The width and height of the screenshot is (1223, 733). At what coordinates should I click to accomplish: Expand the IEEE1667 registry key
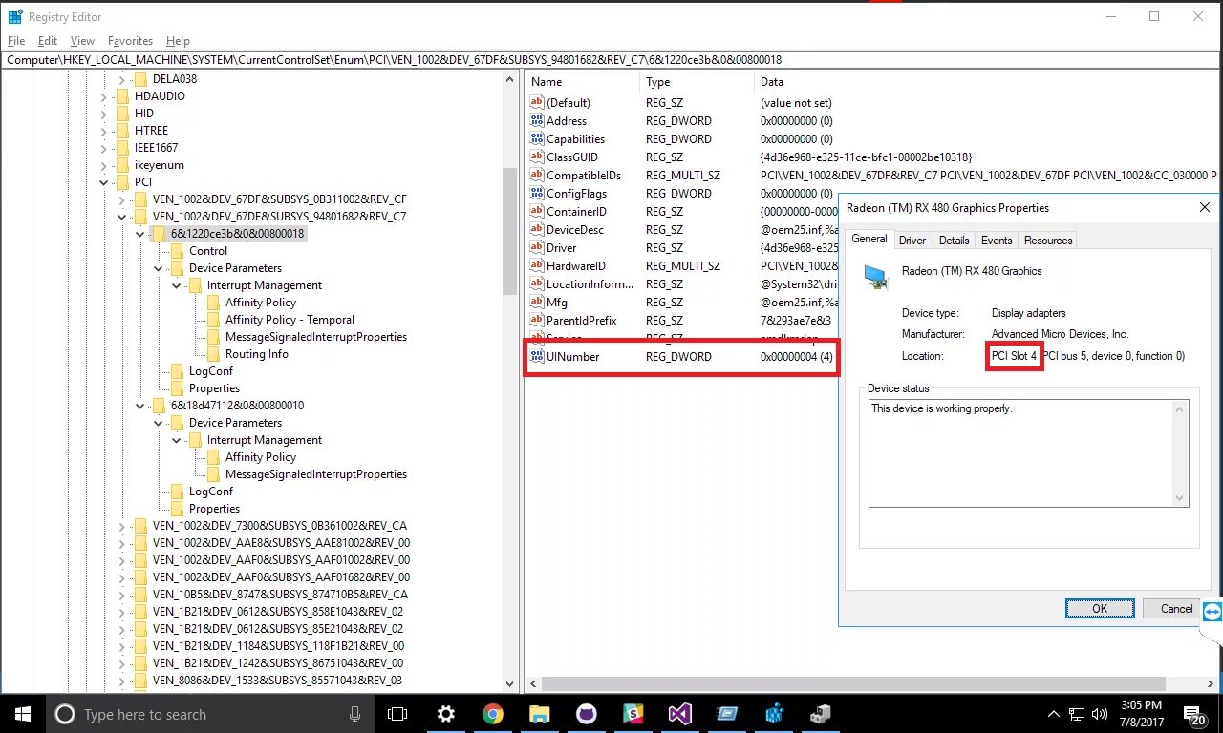coord(103,148)
